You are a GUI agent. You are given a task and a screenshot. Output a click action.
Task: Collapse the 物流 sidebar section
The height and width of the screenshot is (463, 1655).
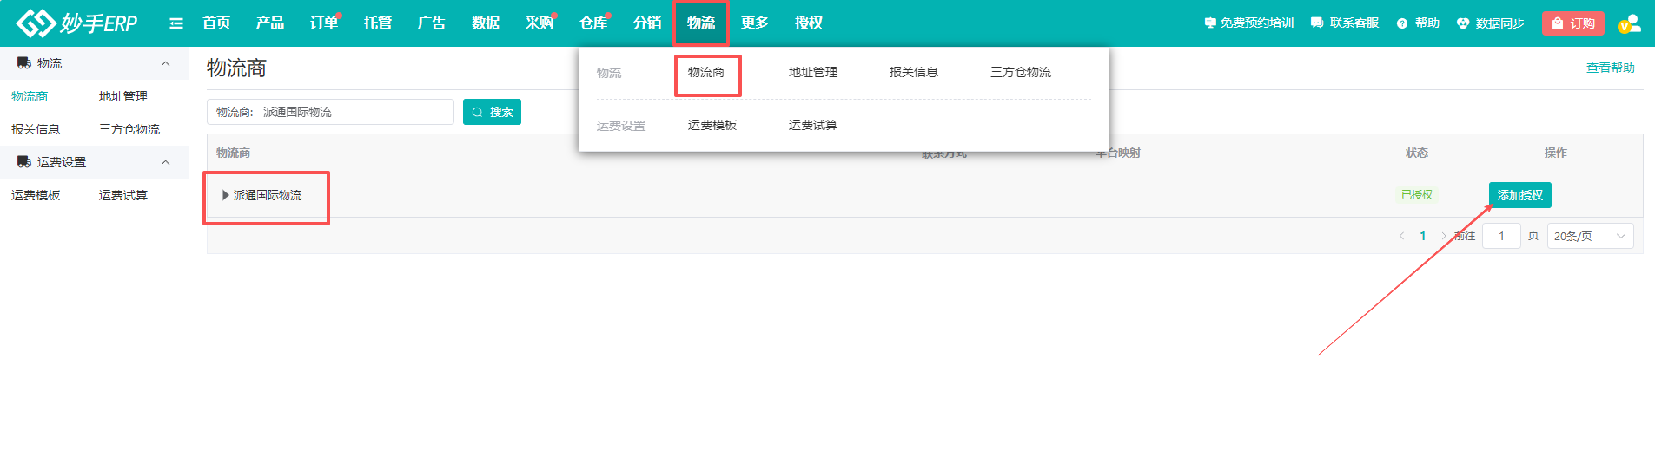click(165, 63)
